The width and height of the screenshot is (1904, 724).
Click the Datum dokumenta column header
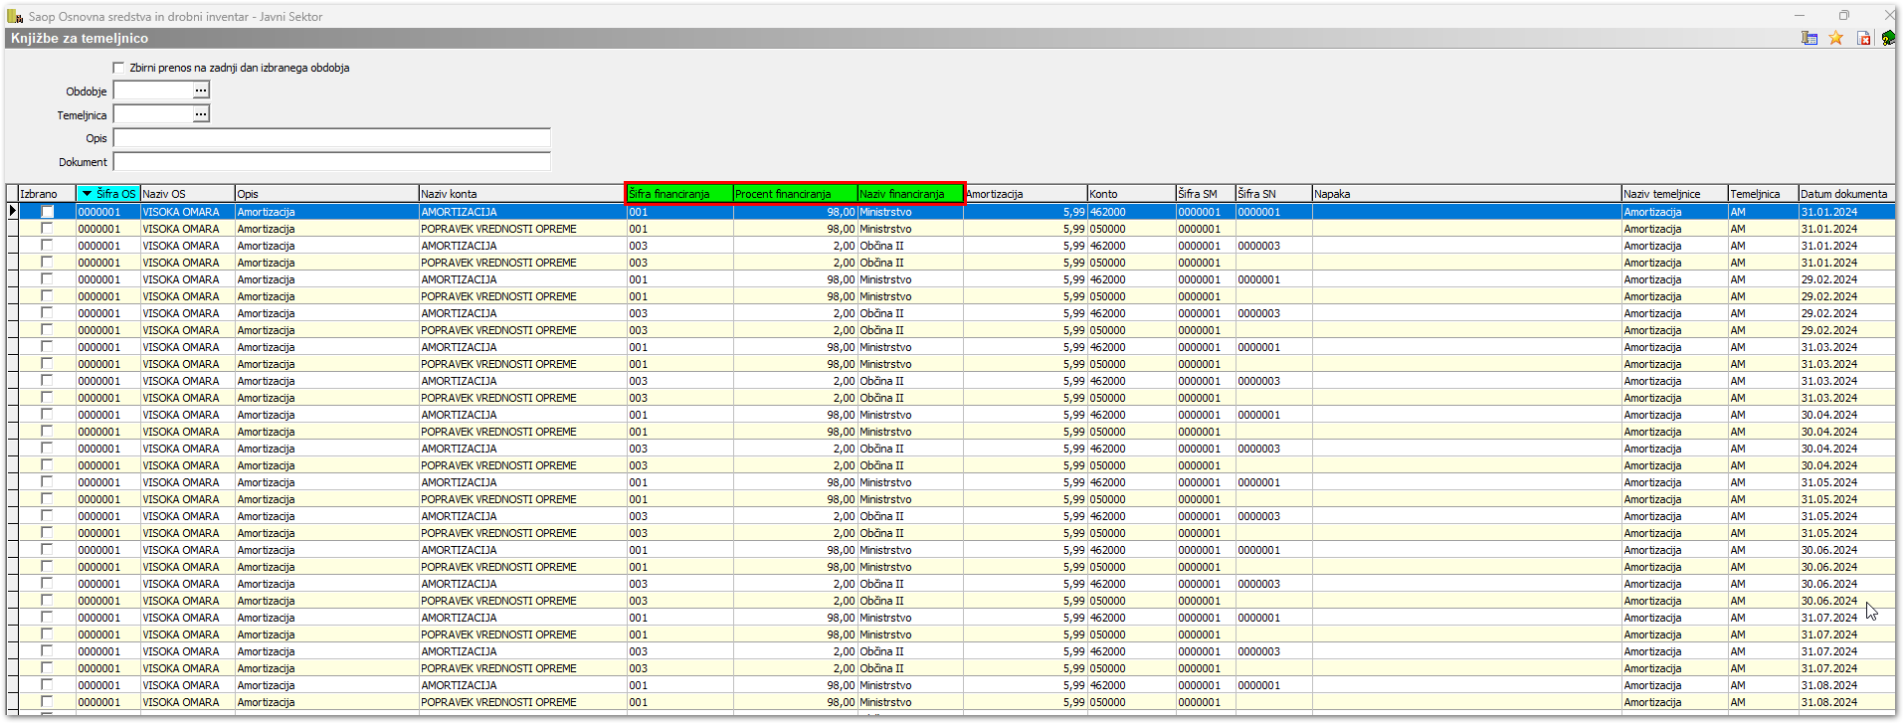1843,194
